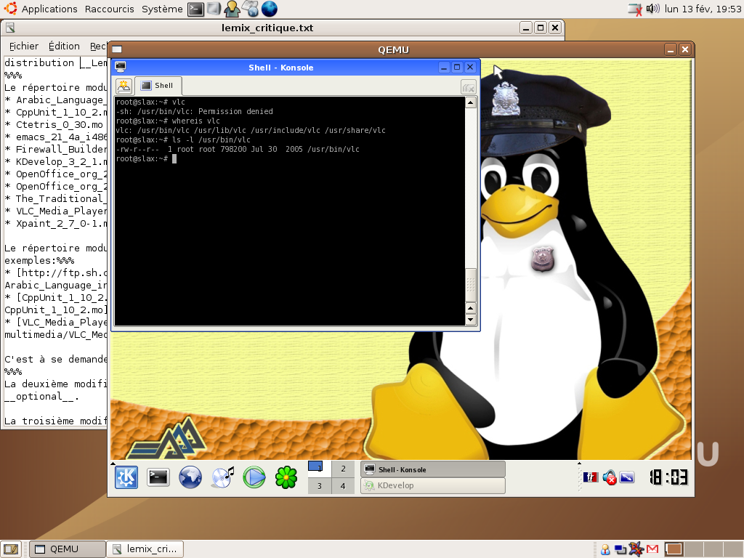Screen dimensions: 744x558
Task: Click the date and time display
Action: (x=703, y=9)
